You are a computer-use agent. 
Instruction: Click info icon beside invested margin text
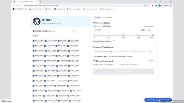pos(94,57)
